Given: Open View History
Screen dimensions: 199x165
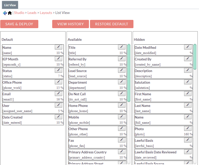Looking at the screenshot, I should point(70,24).
